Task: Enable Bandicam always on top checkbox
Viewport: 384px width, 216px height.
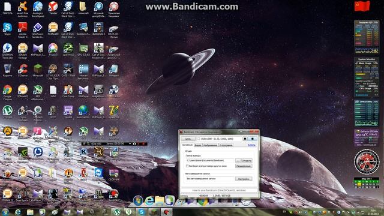Action: point(187,166)
